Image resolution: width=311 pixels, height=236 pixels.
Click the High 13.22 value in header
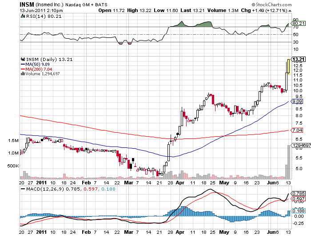pyautogui.click(x=139, y=10)
